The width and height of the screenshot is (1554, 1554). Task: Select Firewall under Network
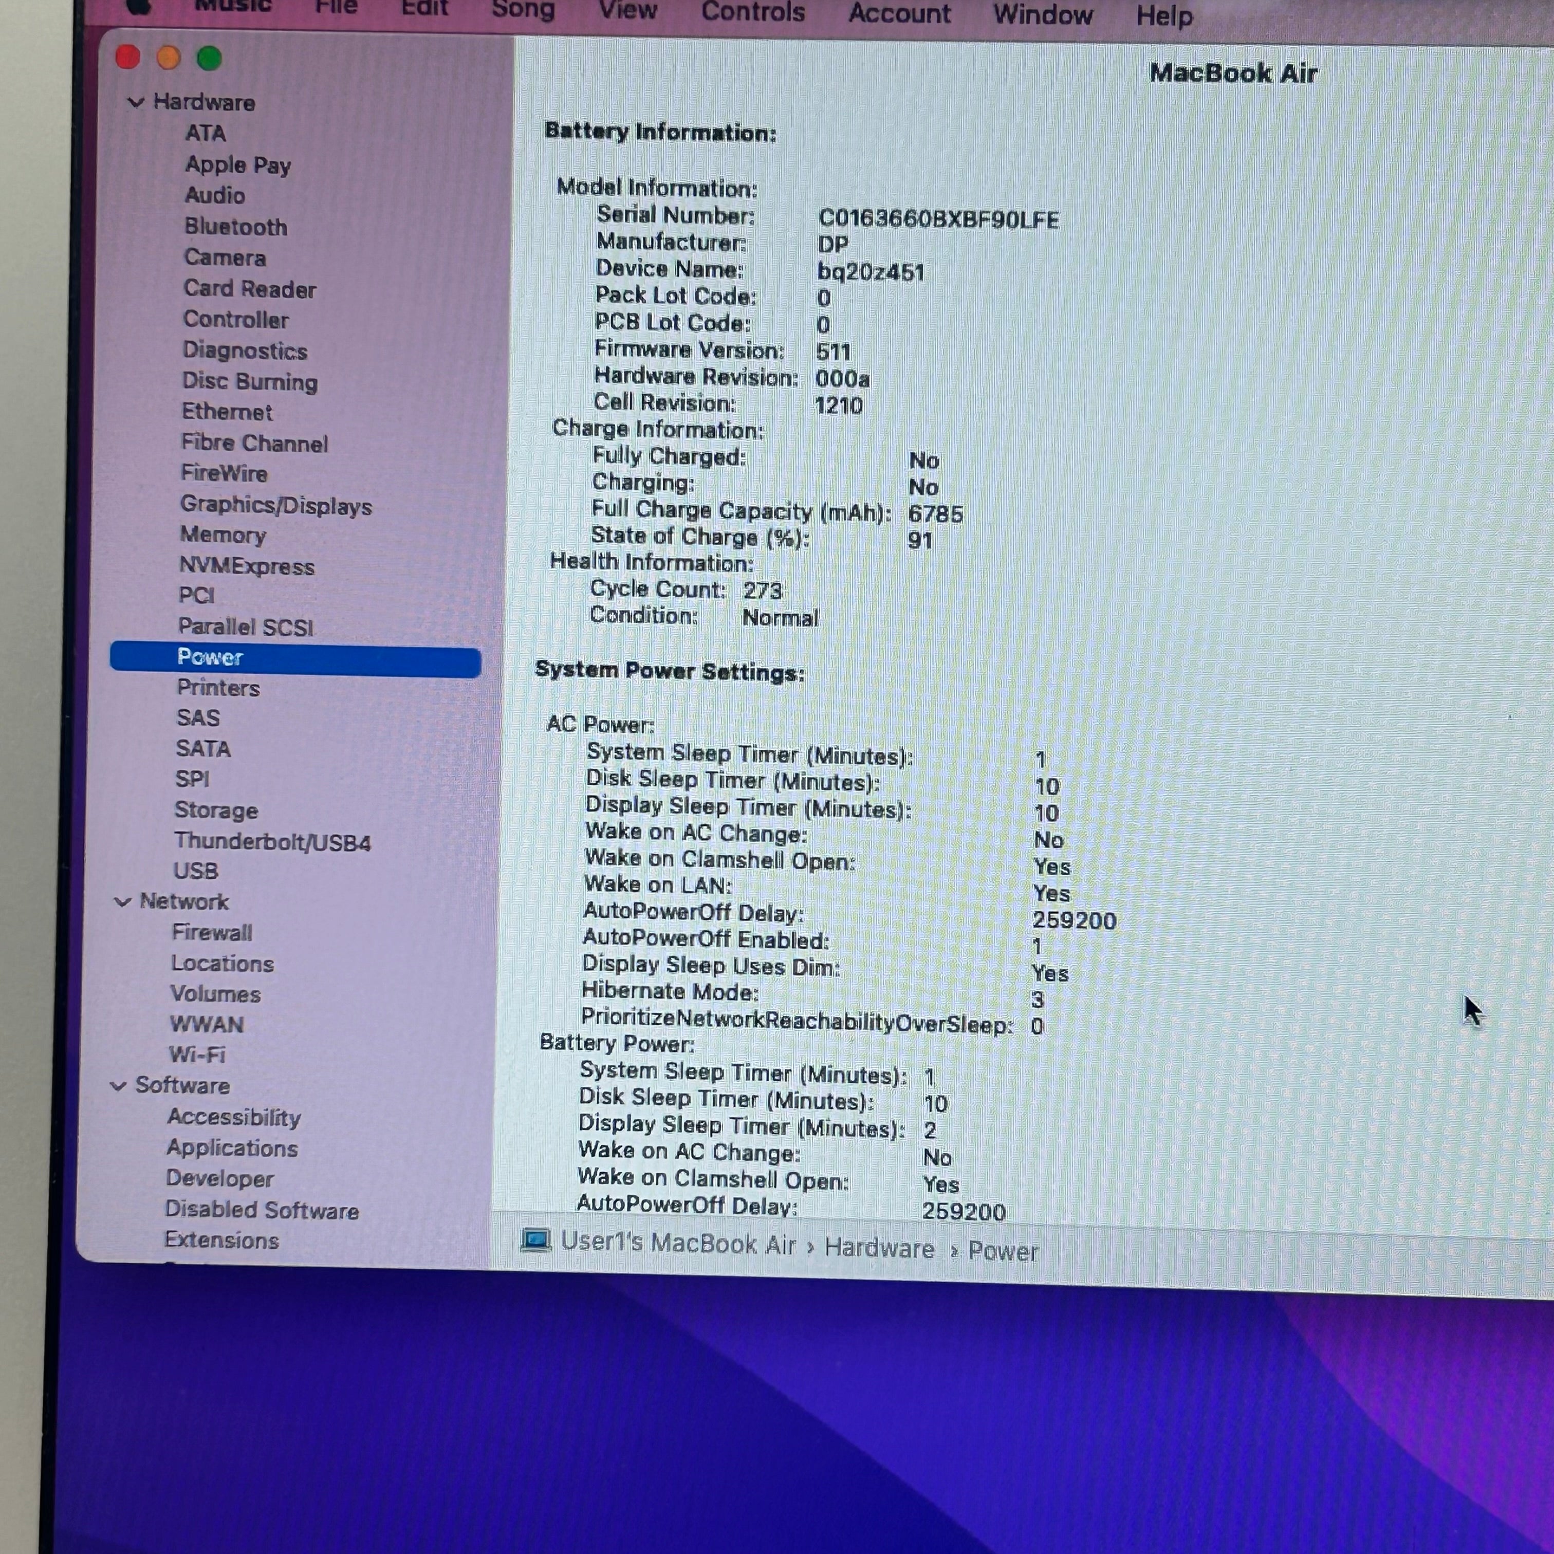(x=212, y=933)
